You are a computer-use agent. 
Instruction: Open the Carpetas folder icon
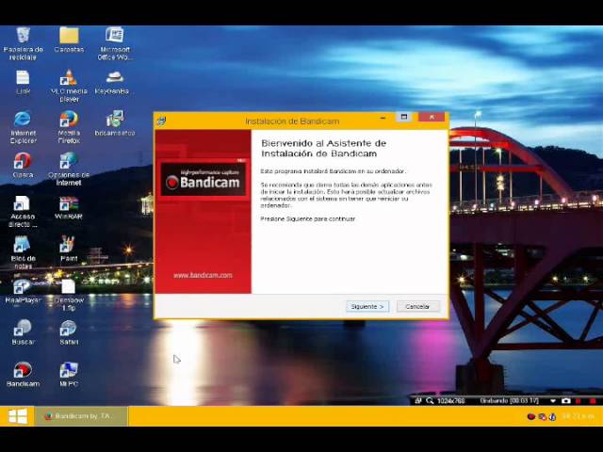pyautogui.click(x=69, y=40)
